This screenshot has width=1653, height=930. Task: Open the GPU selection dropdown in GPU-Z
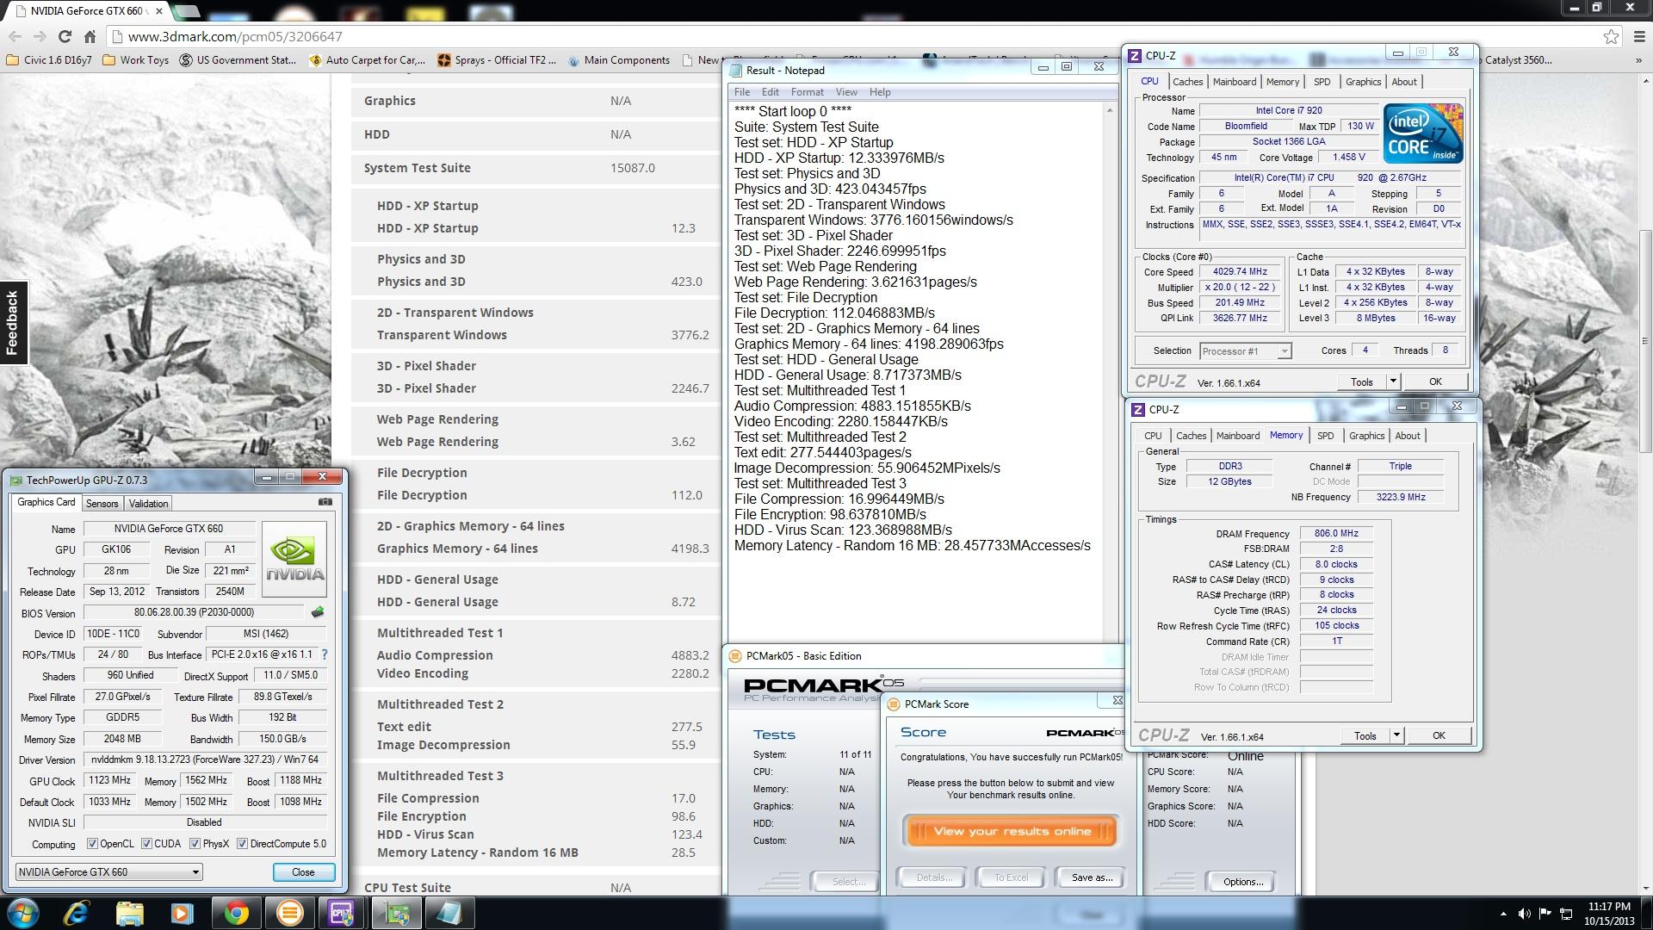108,871
